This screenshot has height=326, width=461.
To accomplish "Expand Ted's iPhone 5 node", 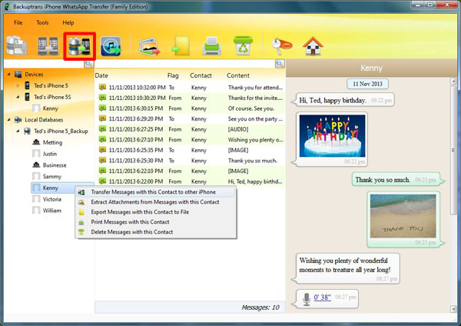I will click(x=18, y=85).
